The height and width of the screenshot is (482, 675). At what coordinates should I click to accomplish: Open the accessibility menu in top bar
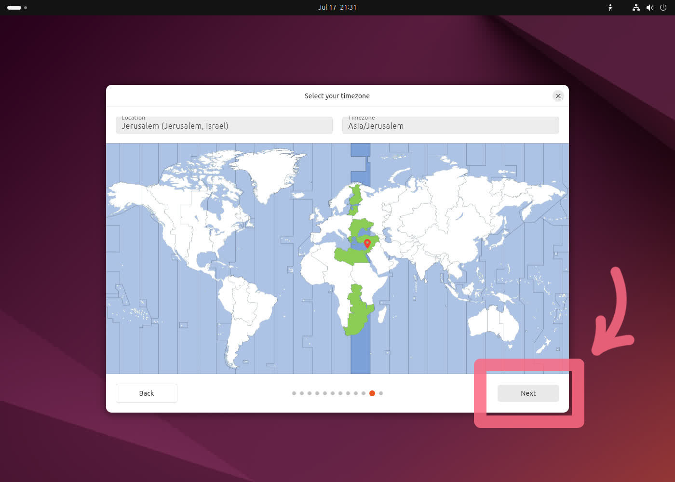click(610, 8)
